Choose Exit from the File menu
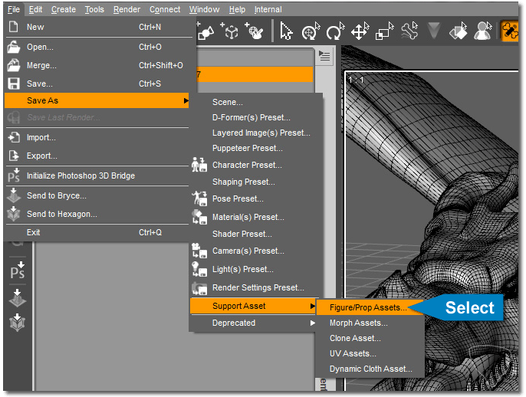Viewport: 526px width, 397px height. pyautogui.click(x=97, y=232)
